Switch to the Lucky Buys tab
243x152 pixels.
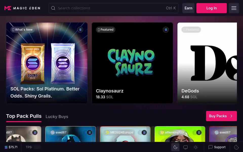click(x=57, y=117)
